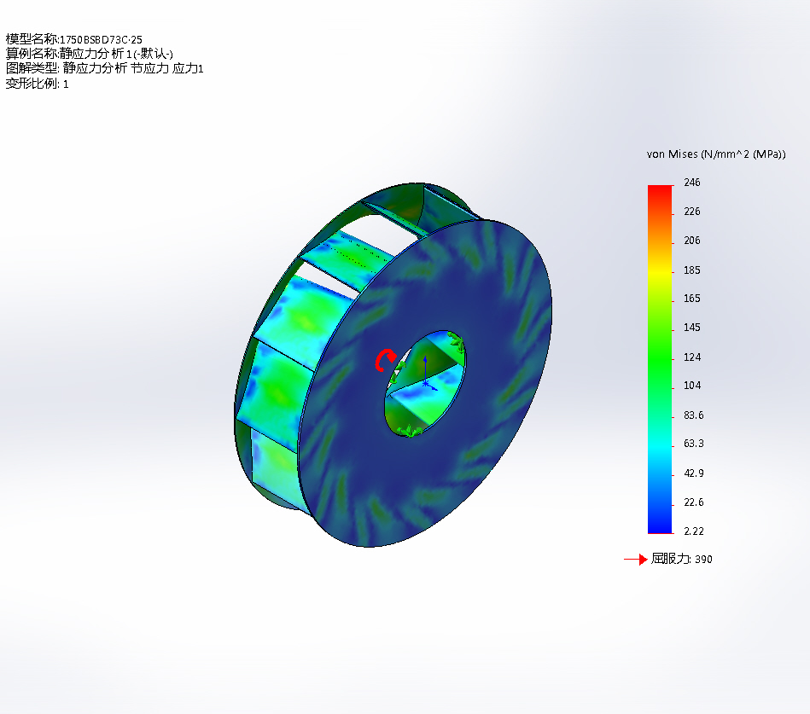
Task: Click the red top of the color bar
Action: (659, 191)
